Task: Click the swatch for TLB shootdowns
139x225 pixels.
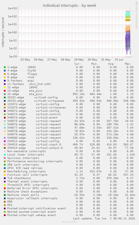Action: tap(5, 178)
